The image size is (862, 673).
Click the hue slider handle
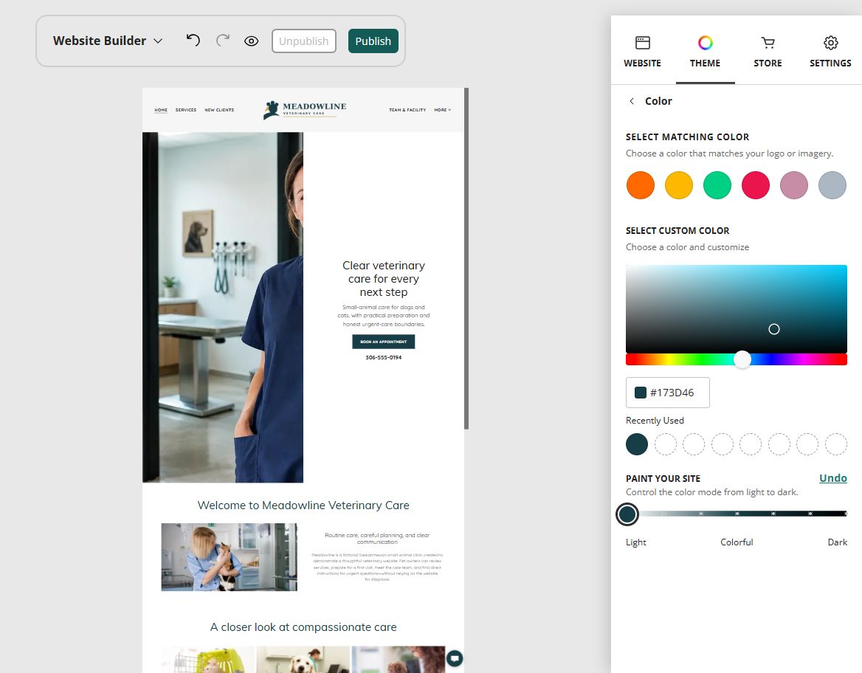tap(742, 359)
